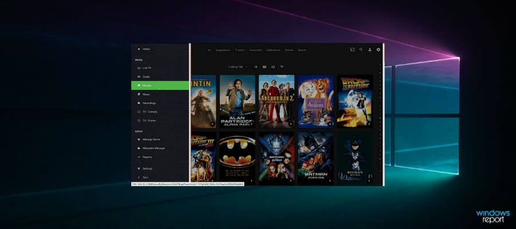Open the TV - Drama library

[161, 121]
